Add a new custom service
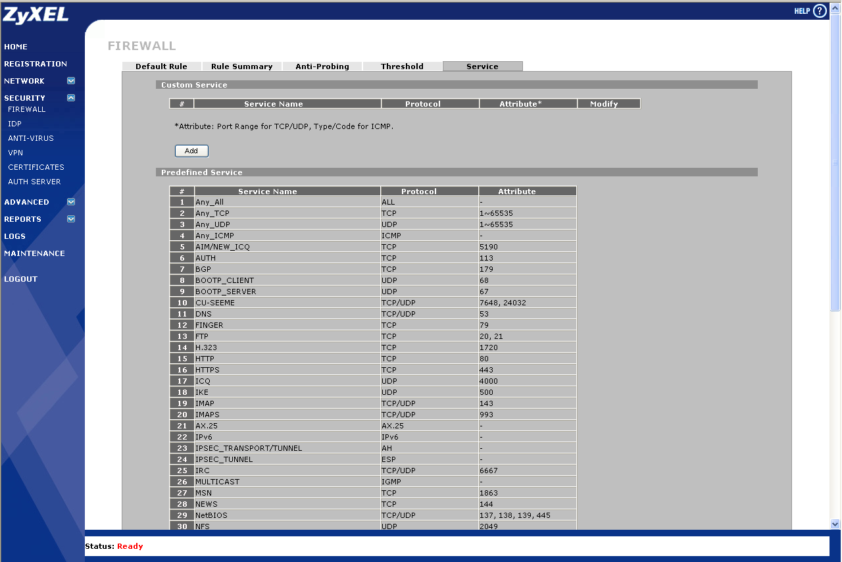 191,151
